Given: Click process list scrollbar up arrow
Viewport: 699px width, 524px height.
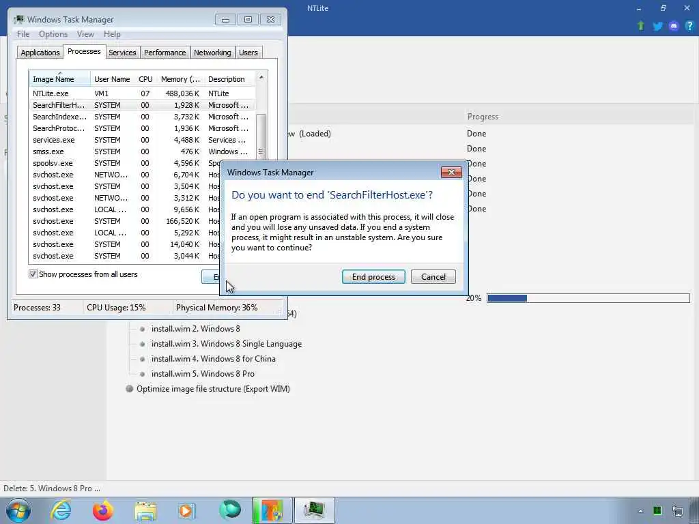Looking at the screenshot, I should click(x=261, y=78).
